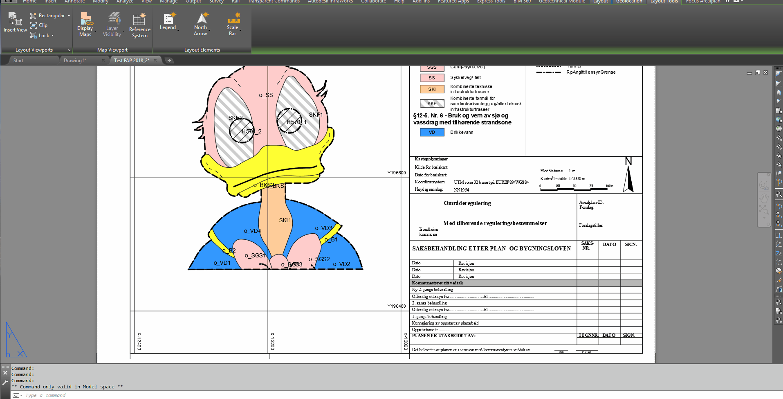Viewport: 783px width, 399px height.
Task: Click the Legend layout element icon
Action: point(168,19)
